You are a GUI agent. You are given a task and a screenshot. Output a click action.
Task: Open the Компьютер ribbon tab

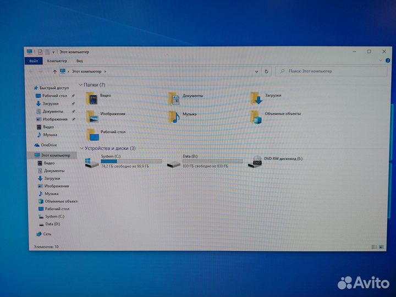coord(57,61)
